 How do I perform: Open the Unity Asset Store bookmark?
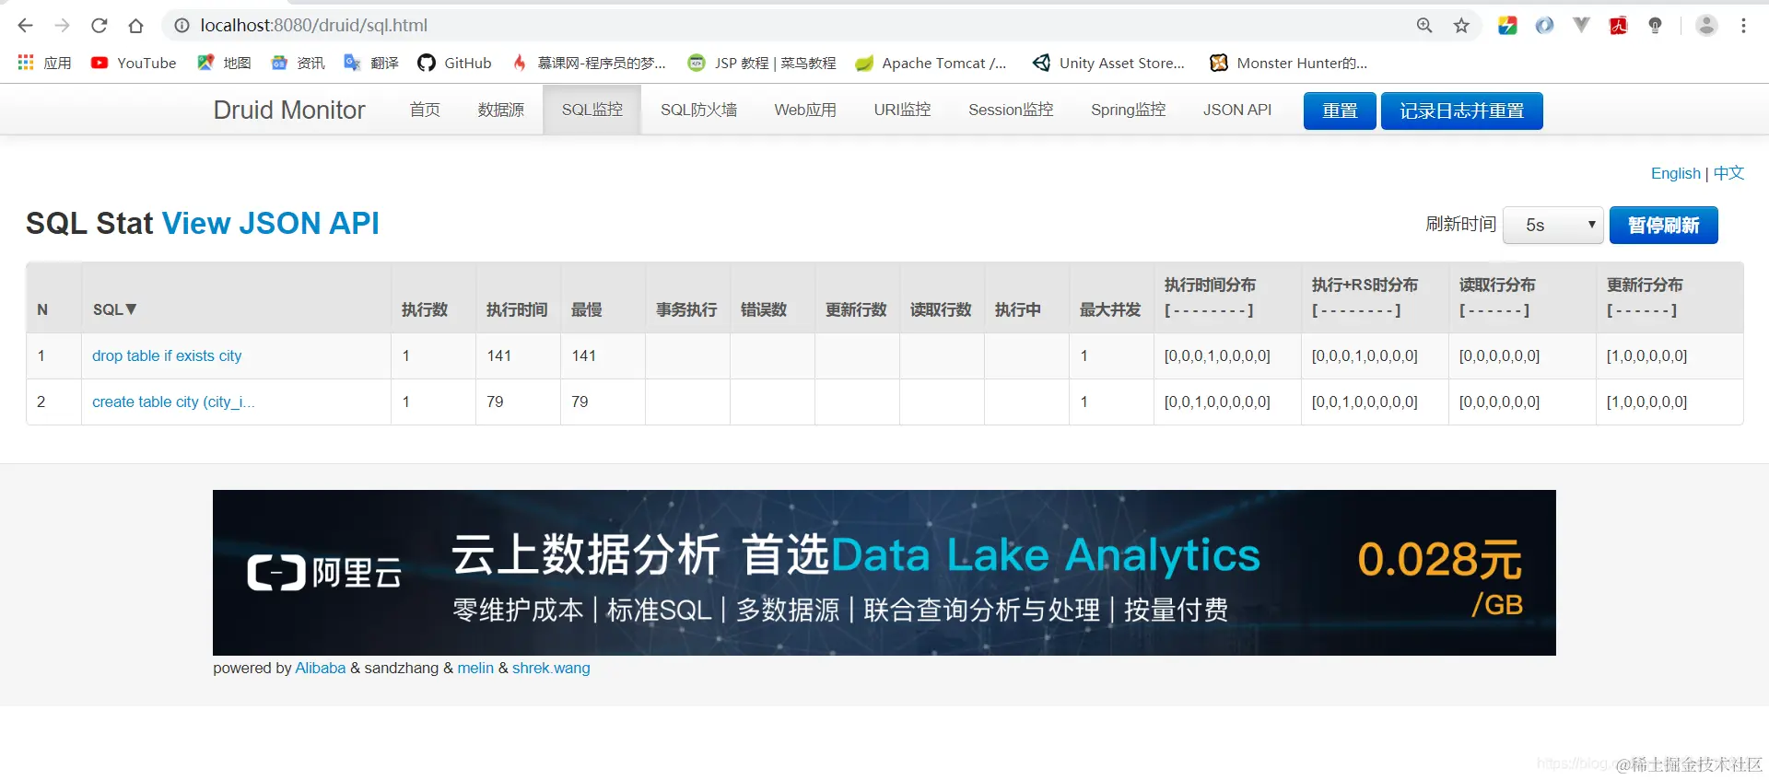1108,63
